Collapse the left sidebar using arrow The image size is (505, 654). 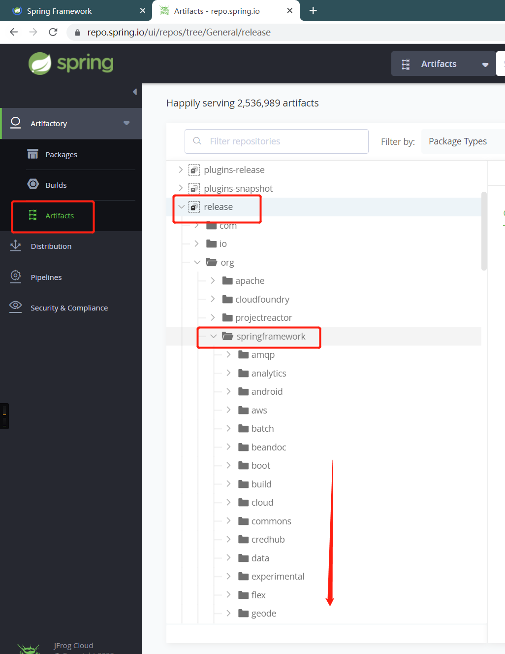pos(134,92)
